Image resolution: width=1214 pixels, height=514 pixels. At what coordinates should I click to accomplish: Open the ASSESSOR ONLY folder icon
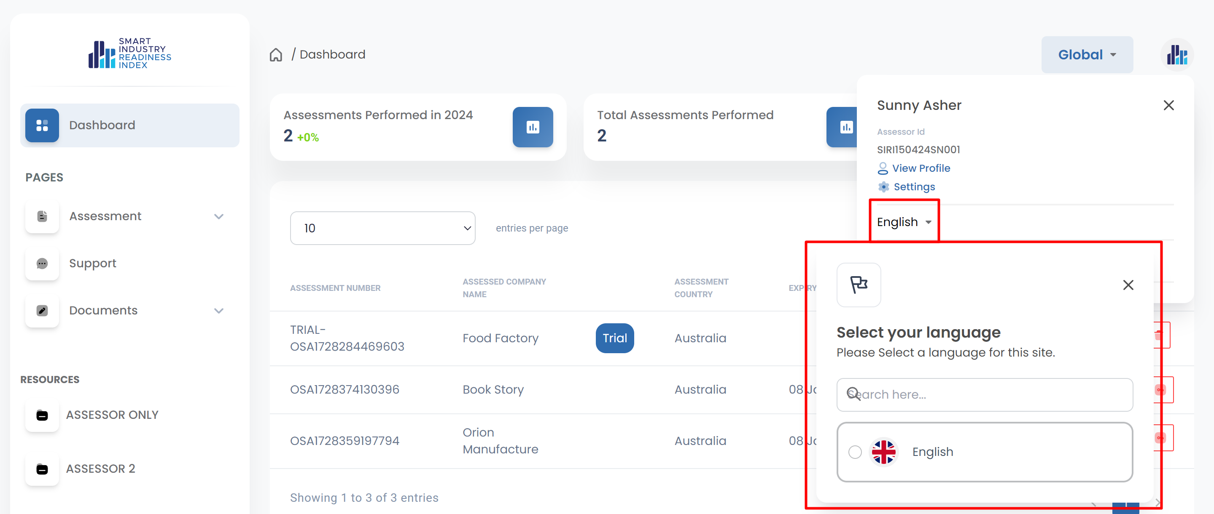[42, 415]
